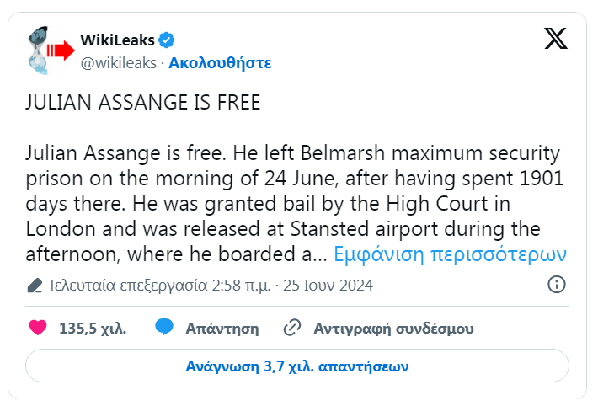Click the blue verified badge
This screenshot has width=598, height=406.
tap(168, 40)
